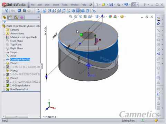Expand the panel tabs chevron arrow
Viewport: 166px width, 124px height.
[38, 17]
